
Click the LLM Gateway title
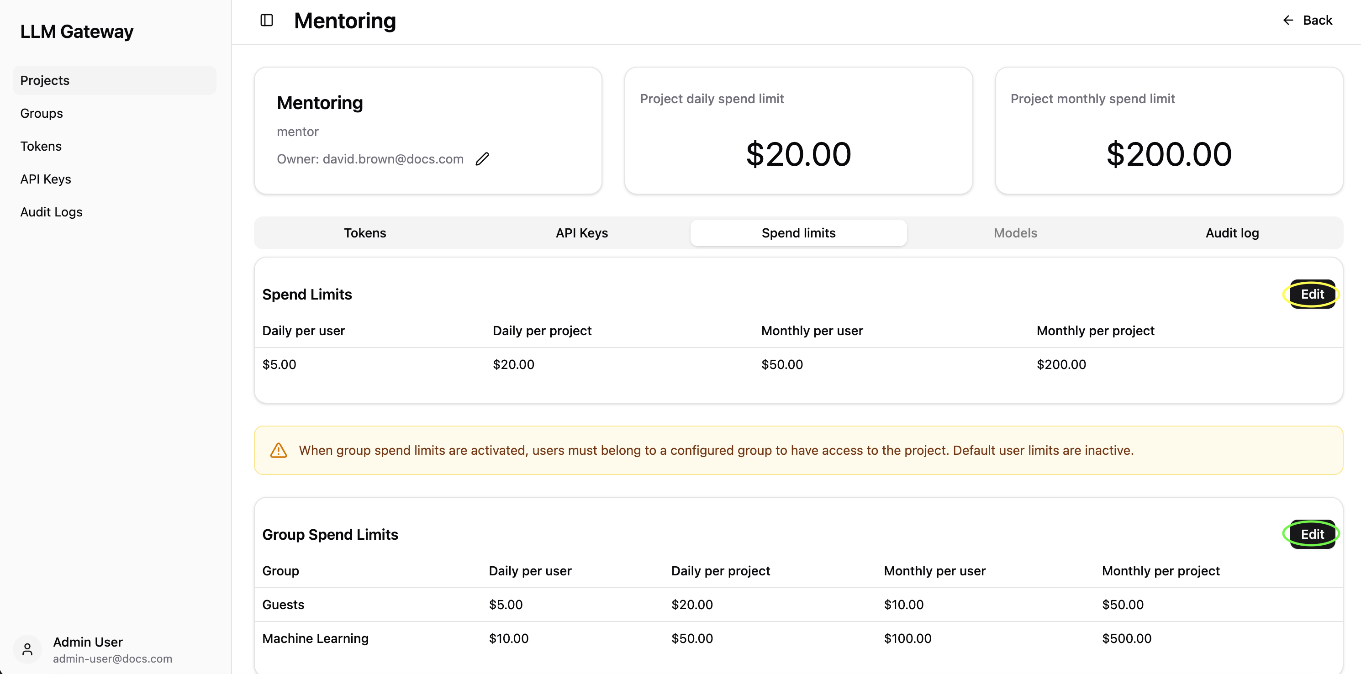coord(77,32)
